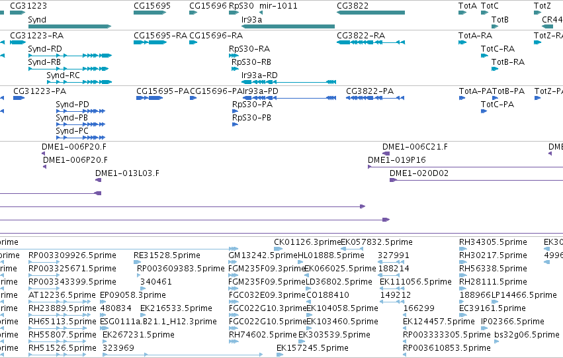
Task: Select the HL01888.5prime EST label
Action: [331, 255]
